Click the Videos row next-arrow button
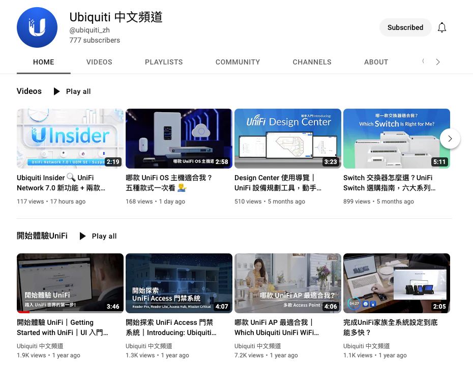 pos(450,139)
